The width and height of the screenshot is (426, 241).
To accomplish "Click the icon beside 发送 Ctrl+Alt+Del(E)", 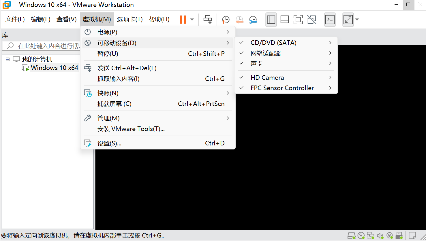I will point(88,68).
